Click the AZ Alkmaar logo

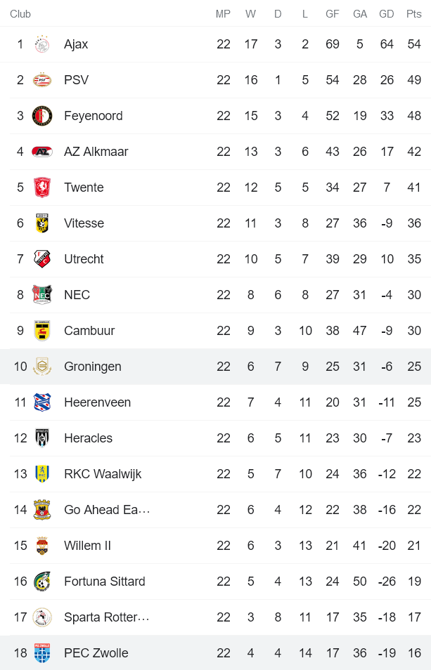(x=42, y=152)
